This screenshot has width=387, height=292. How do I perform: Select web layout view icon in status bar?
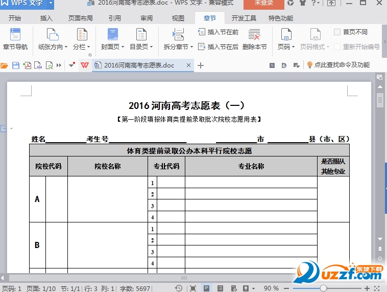(x=234, y=288)
